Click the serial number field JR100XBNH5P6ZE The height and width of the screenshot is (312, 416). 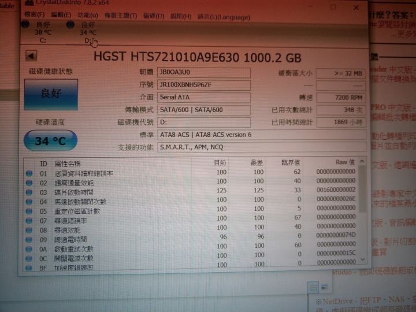coord(204,85)
